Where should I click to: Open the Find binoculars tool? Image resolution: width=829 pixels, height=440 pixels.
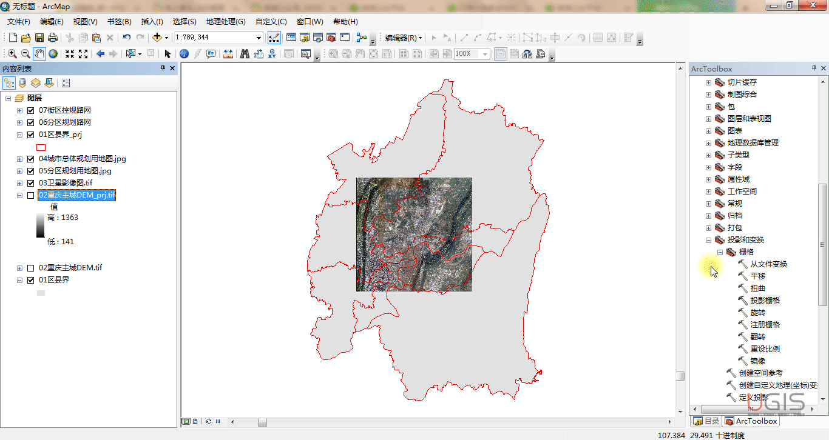245,54
